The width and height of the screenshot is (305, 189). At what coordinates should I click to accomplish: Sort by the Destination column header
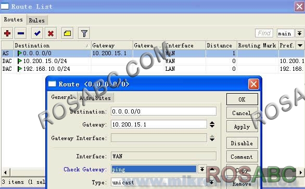[x=53, y=45]
